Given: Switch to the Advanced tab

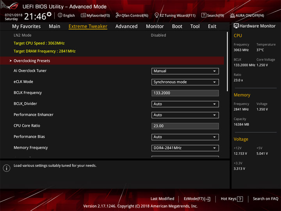Looking at the screenshot, I should click(126, 27).
